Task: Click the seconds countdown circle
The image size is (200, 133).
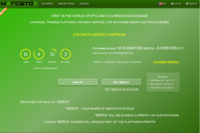Action: pos(65,54)
